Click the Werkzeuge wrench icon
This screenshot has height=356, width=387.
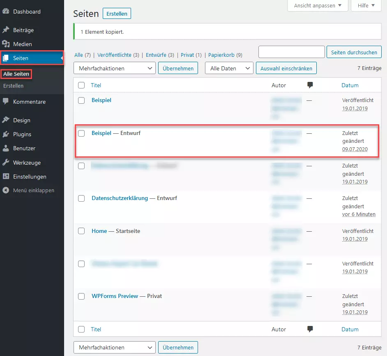(6, 163)
